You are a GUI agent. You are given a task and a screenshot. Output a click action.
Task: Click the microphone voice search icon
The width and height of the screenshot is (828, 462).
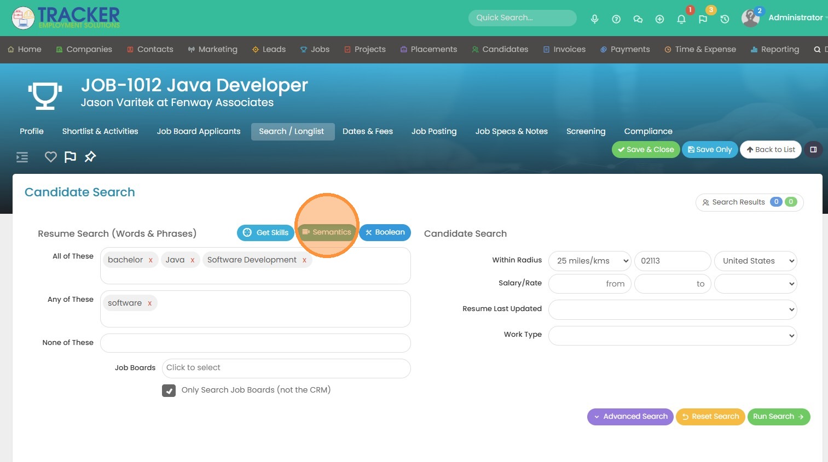[x=594, y=19]
